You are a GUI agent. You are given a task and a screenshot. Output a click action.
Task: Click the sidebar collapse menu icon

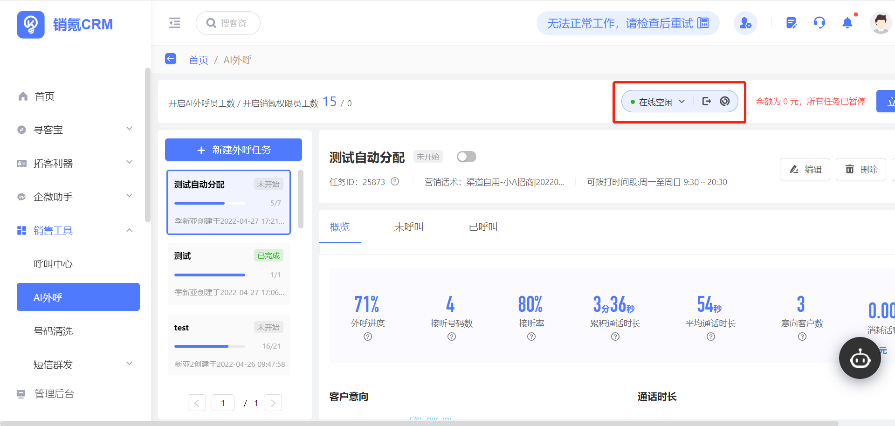(175, 23)
